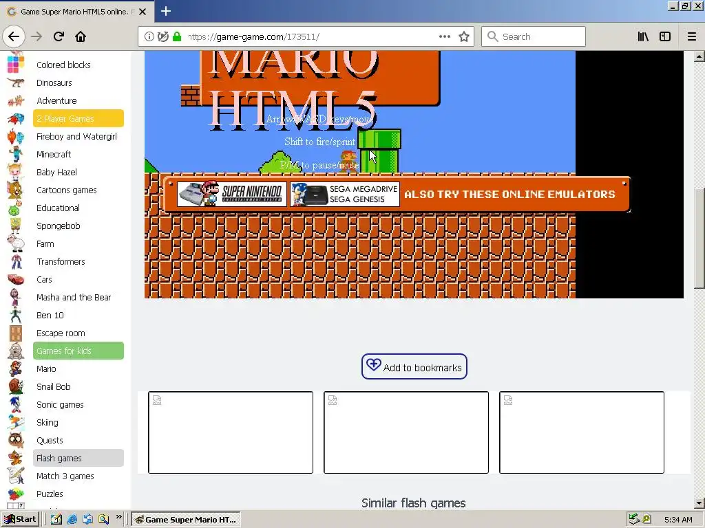The width and height of the screenshot is (705, 528).
Task: Close the Game Super Mario HTML5 tab
Action: click(143, 12)
